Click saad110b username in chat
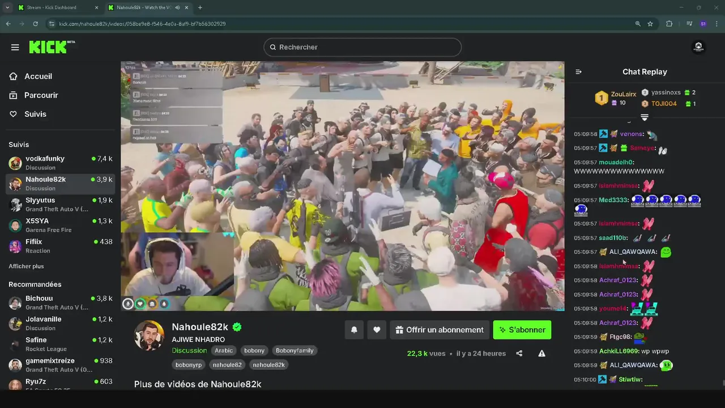 pyautogui.click(x=613, y=238)
